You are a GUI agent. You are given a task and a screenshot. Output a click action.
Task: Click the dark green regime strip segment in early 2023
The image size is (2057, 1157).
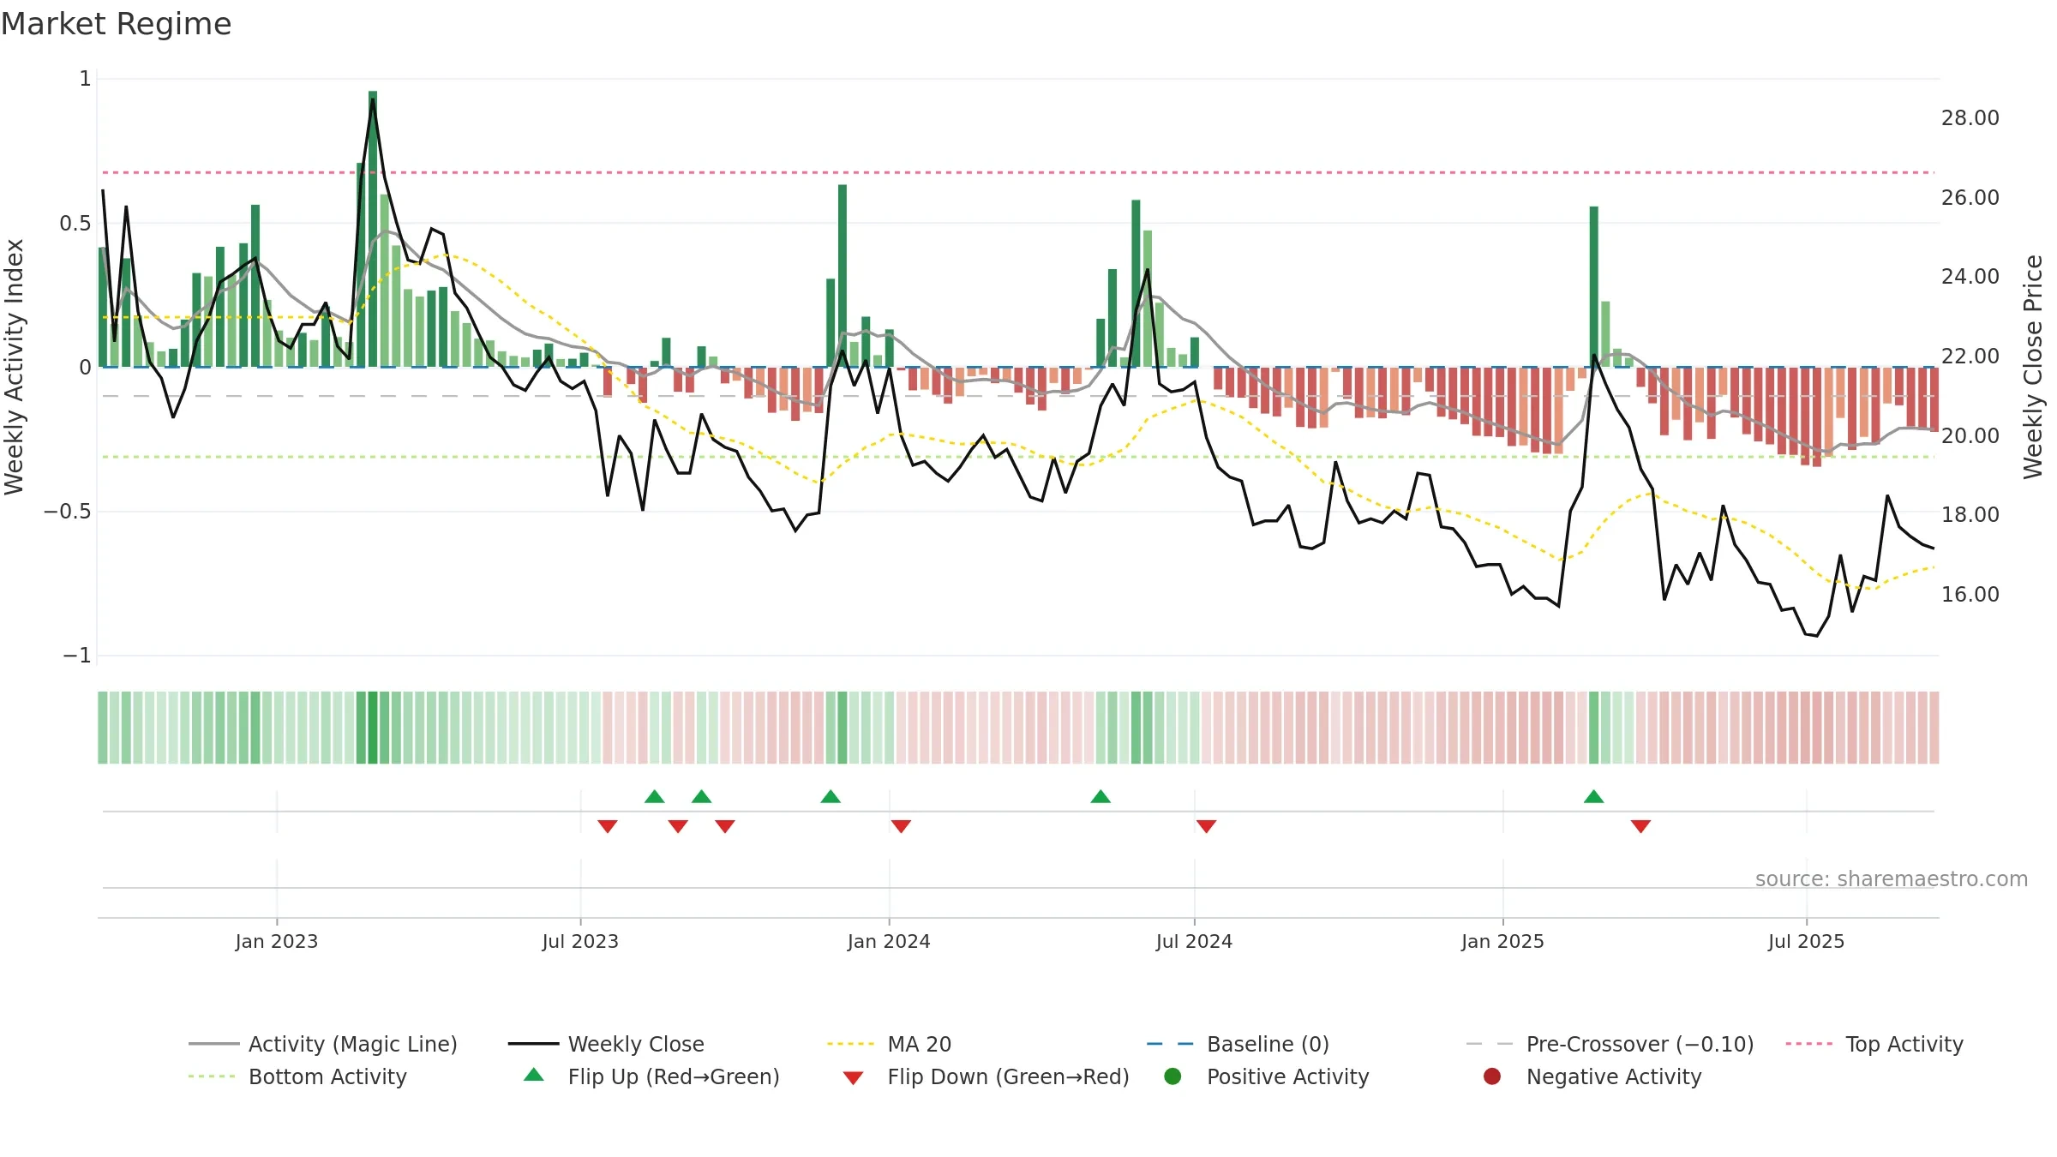(x=373, y=728)
